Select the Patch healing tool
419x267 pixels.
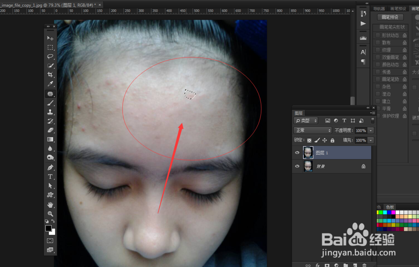click(50, 94)
